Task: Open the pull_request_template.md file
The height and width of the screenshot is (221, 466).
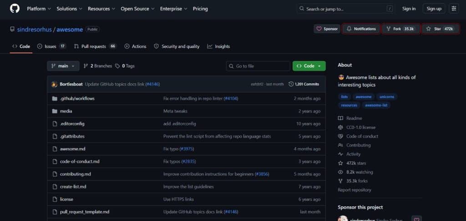Action: click(x=85, y=212)
